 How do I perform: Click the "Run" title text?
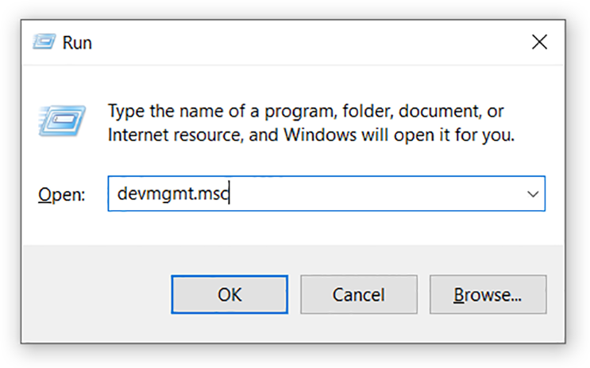77,43
